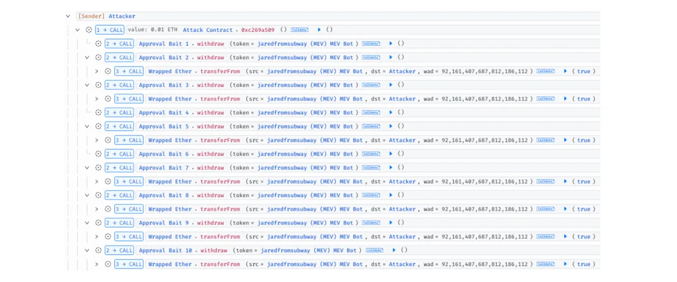
Task: Click the return-value arrow on transferFrom under Approval Bait 8
Action: 565,209
